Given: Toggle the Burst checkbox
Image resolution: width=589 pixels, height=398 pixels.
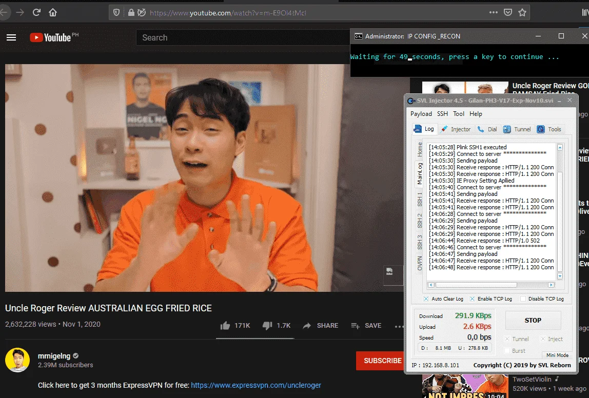Looking at the screenshot, I should (507, 351).
